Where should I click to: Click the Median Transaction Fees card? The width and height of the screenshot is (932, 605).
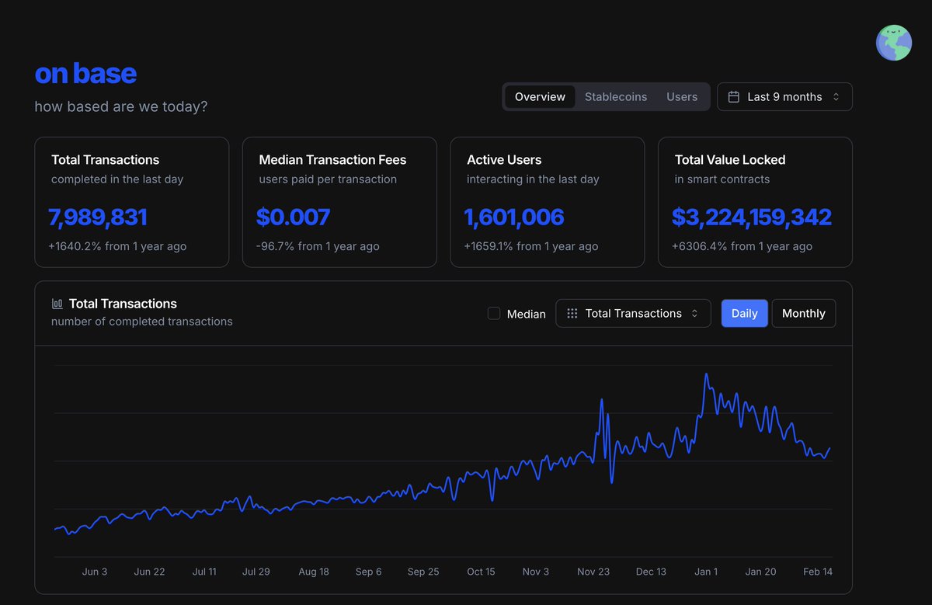[x=339, y=203]
